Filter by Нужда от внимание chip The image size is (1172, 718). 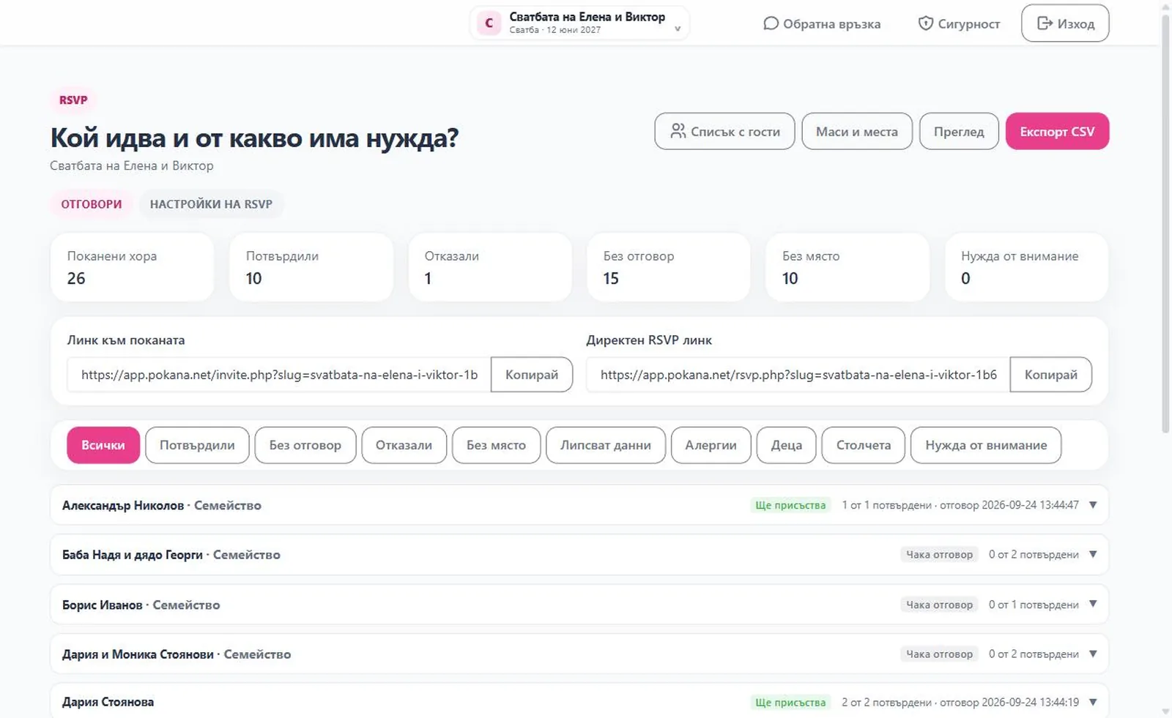point(986,445)
